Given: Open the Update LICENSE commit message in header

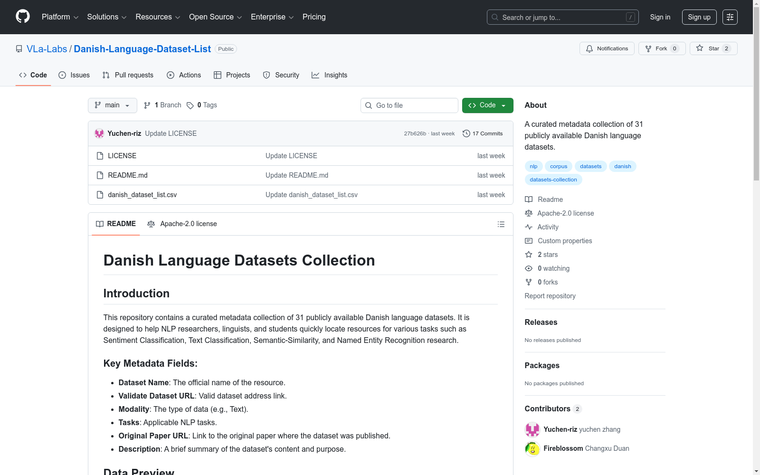Looking at the screenshot, I should click(x=171, y=133).
